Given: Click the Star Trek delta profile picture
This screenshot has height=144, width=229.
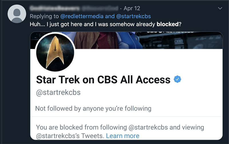Looking at the screenshot, I should [x=55, y=52].
